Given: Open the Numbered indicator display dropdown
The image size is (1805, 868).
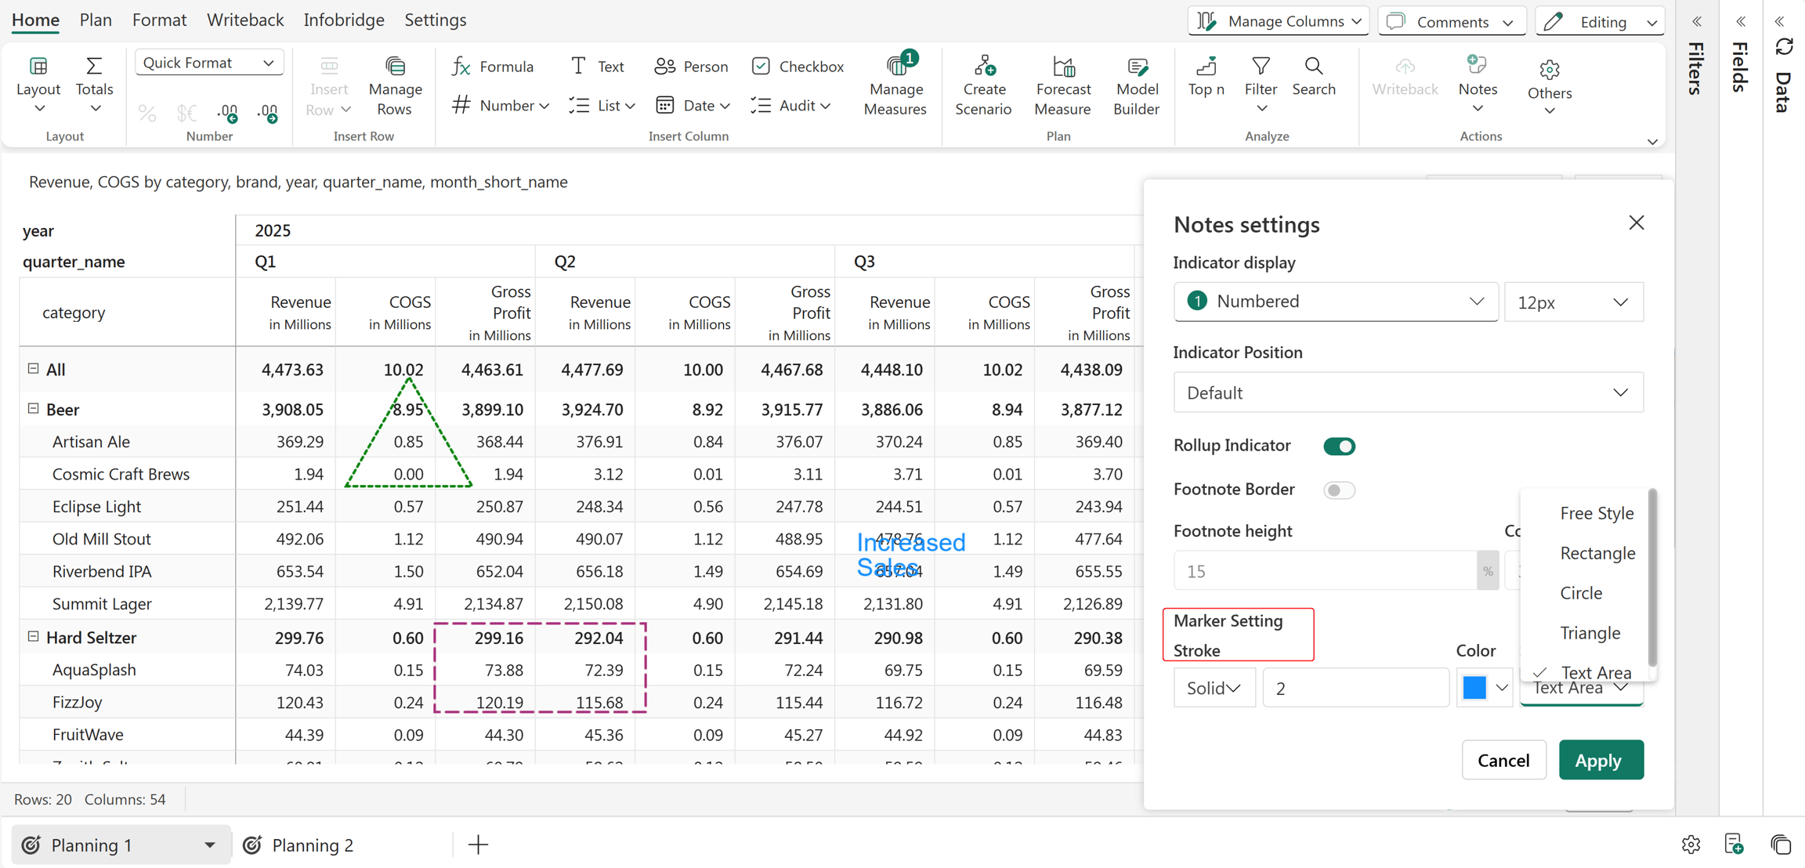Looking at the screenshot, I should 1335,302.
